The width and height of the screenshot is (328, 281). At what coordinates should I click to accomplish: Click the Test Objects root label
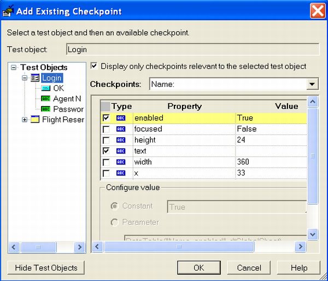pos(44,67)
